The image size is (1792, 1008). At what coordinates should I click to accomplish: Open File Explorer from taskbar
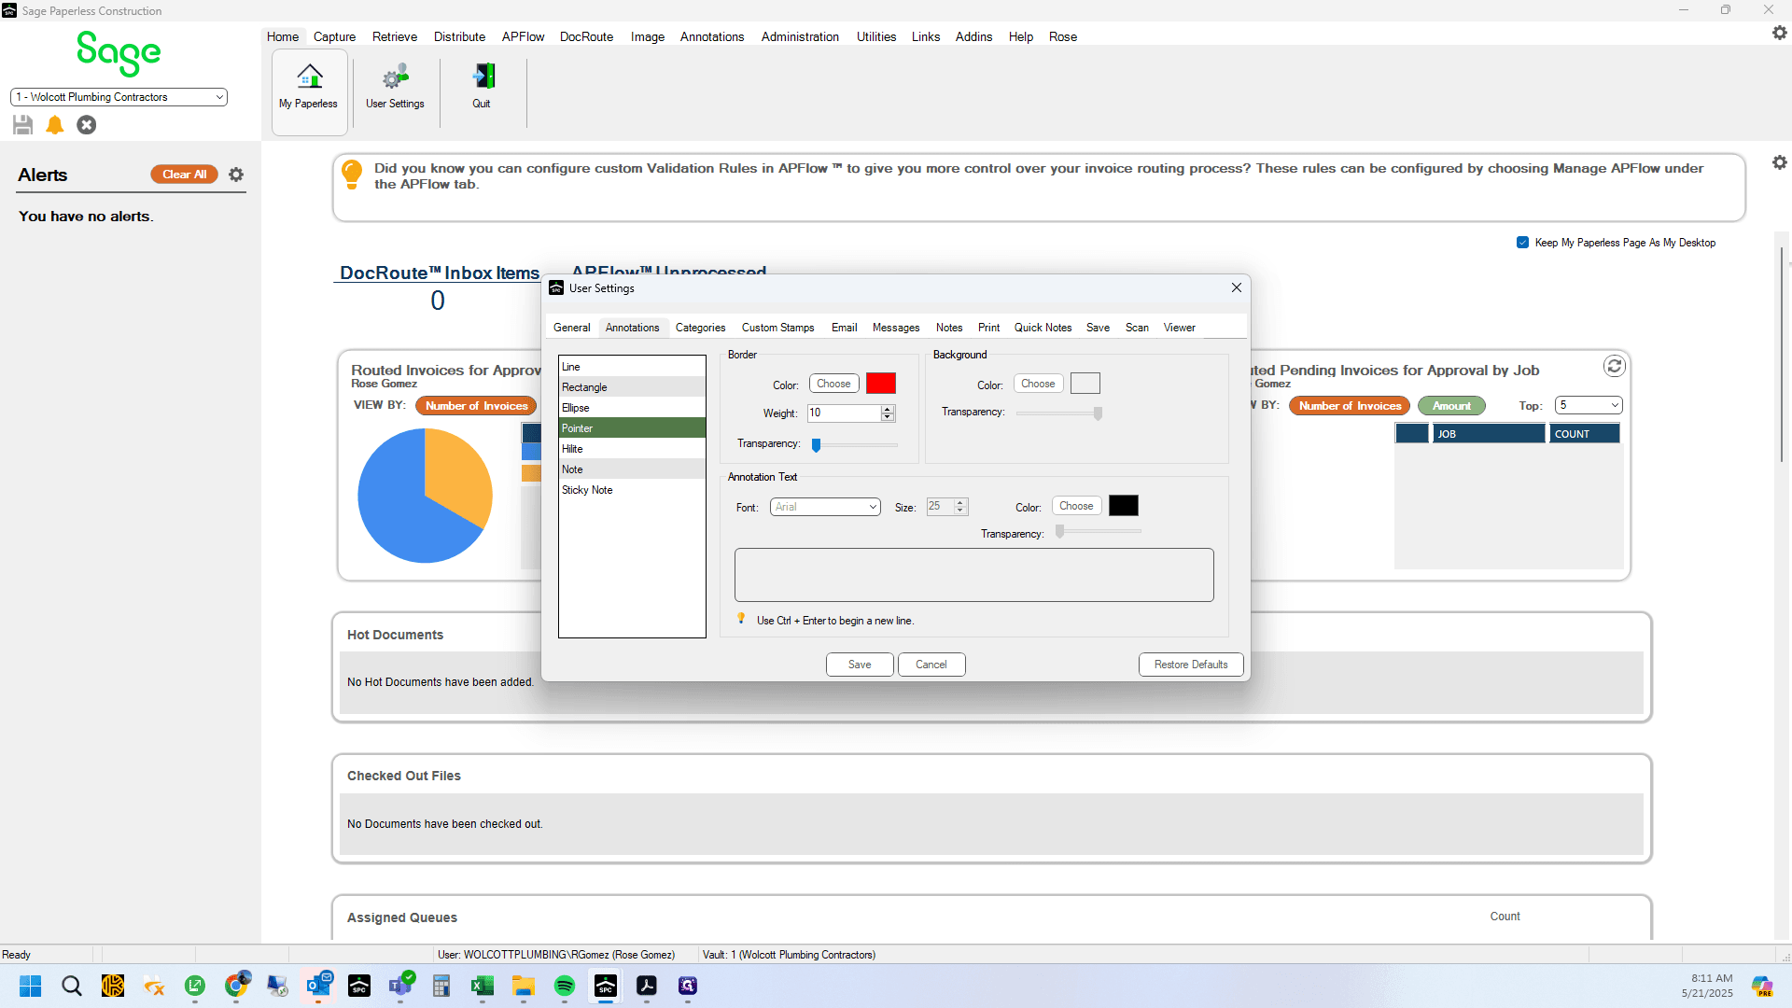click(524, 986)
